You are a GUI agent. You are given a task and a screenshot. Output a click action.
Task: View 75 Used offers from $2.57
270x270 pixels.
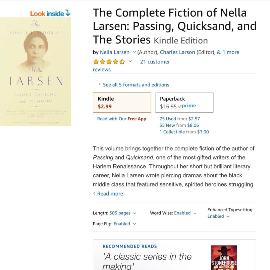pyautogui.click(x=179, y=119)
